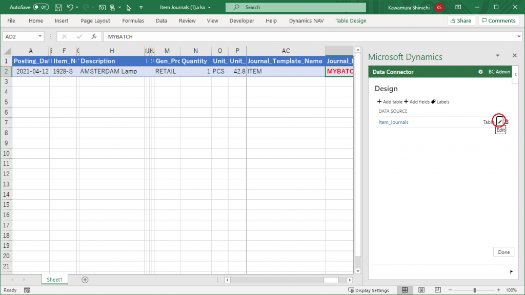Click the Touch/Mouse mode icon

pyautogui.click(x=112, y=7)
